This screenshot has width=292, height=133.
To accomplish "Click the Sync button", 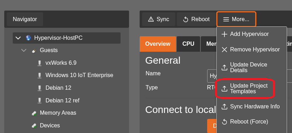I will (x=159, y=19).
